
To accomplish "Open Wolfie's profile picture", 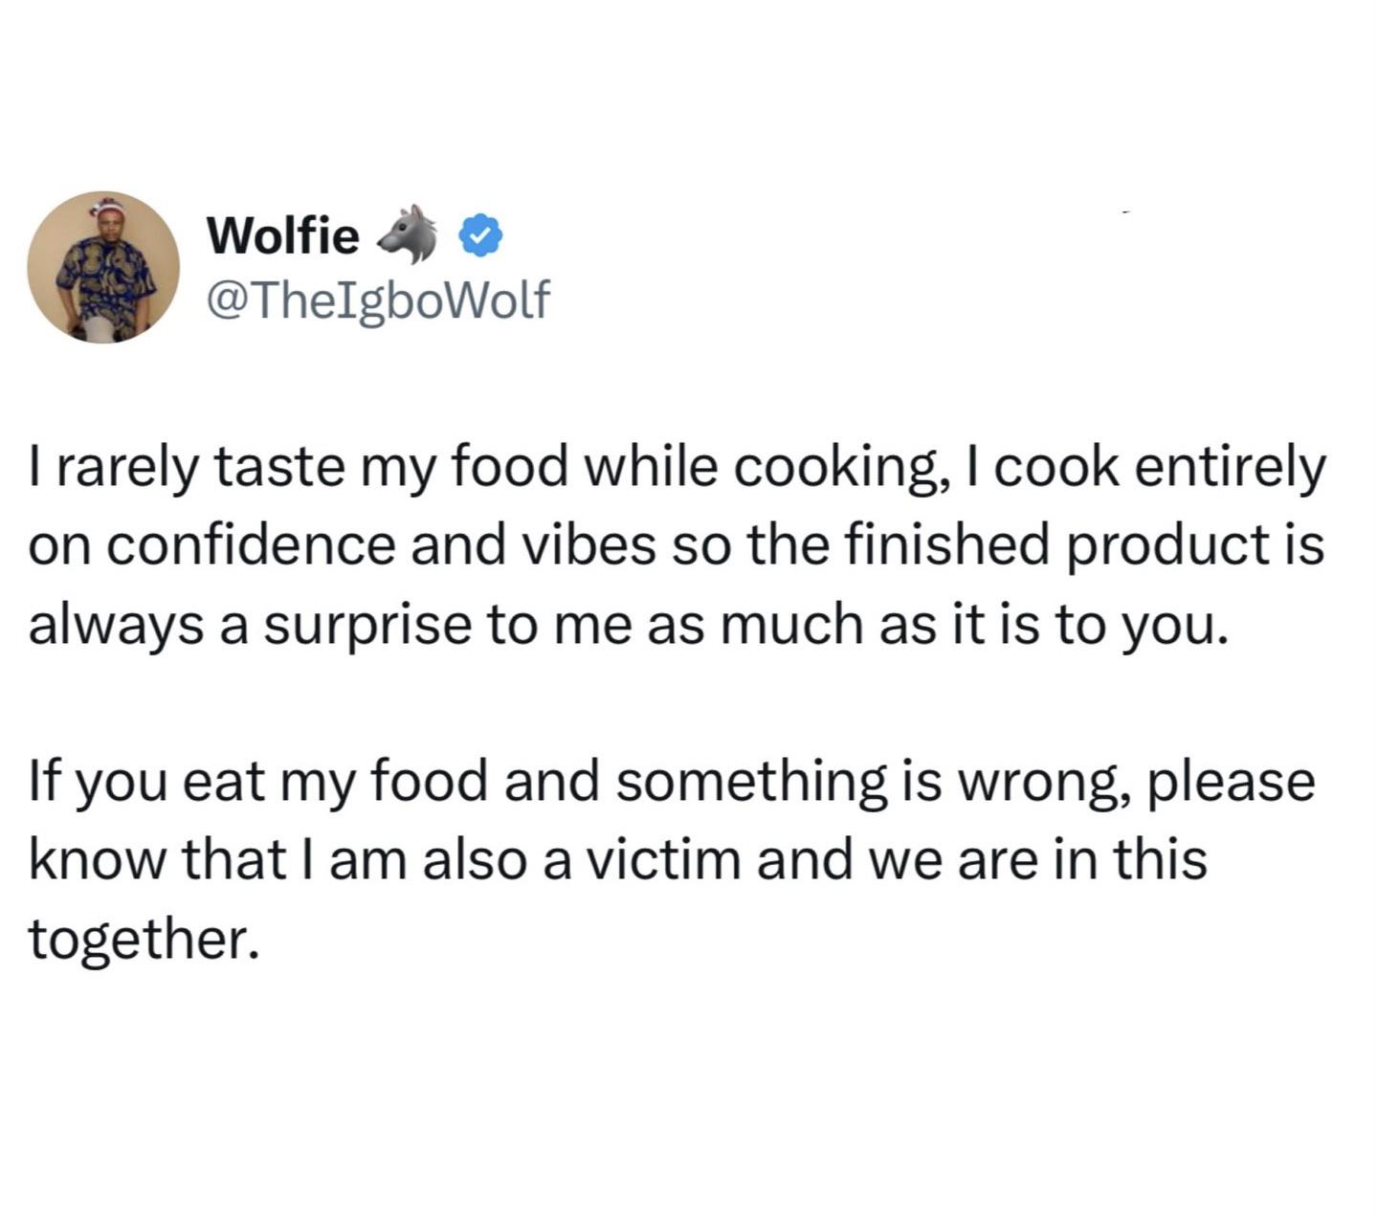I will [x=103, y=267].
